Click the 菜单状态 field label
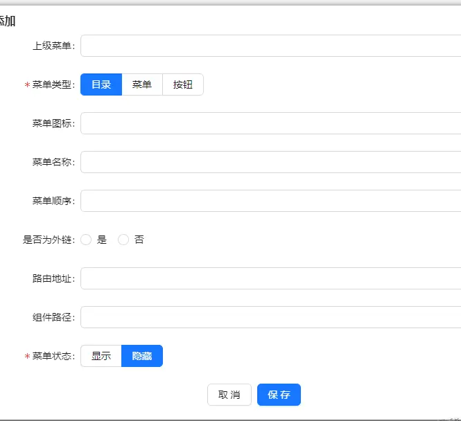 tap(53, 357)
